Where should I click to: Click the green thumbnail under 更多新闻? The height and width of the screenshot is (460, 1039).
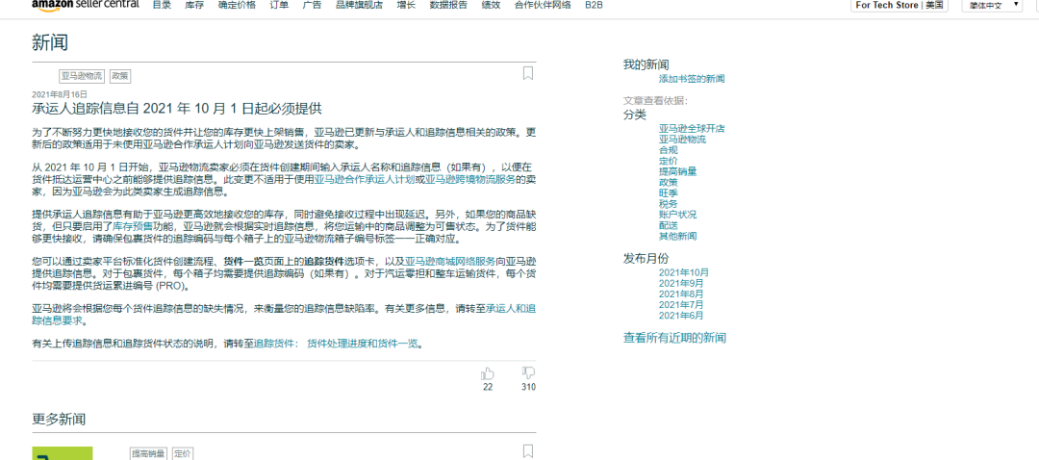point(63,453)
